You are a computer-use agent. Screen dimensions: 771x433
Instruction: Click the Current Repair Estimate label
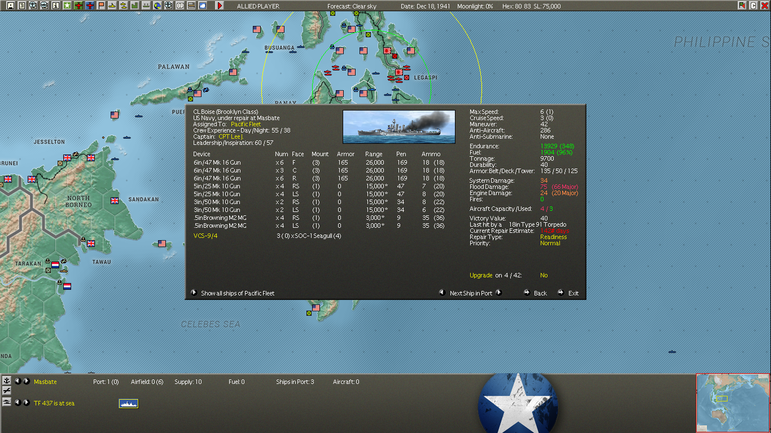click(502, 231)
